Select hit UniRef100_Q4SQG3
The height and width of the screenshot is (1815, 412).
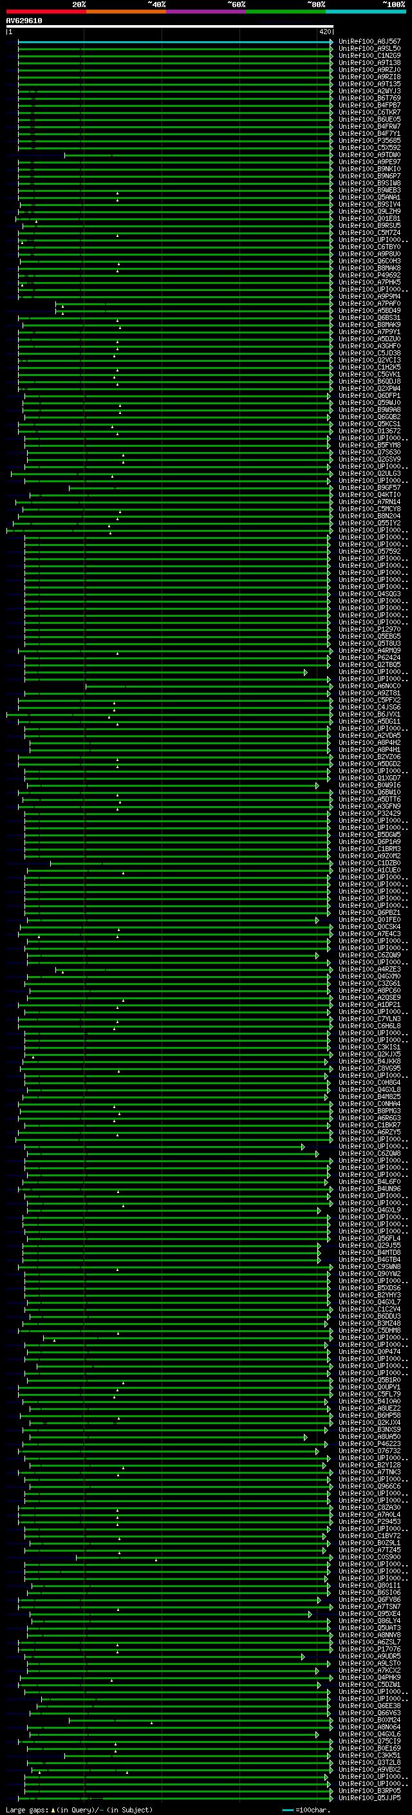pyautogui.click(x=370, y=593)
